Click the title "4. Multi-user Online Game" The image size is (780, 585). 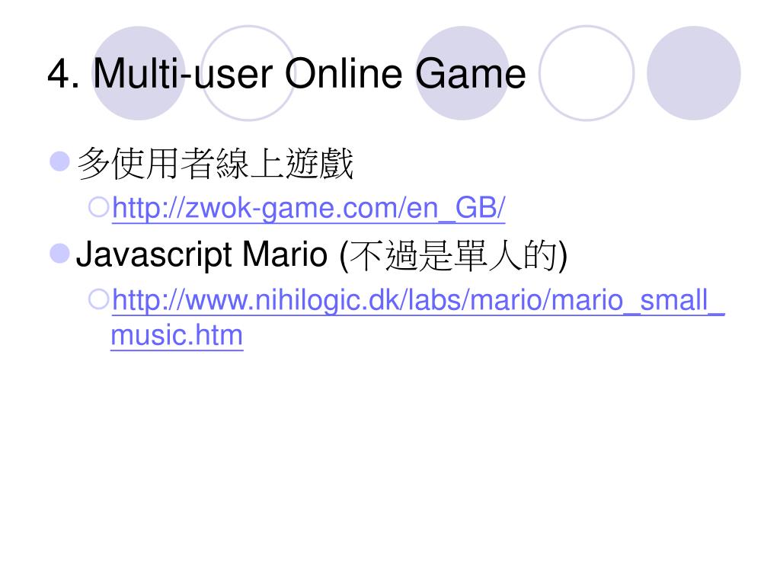[x=286, y=74]
